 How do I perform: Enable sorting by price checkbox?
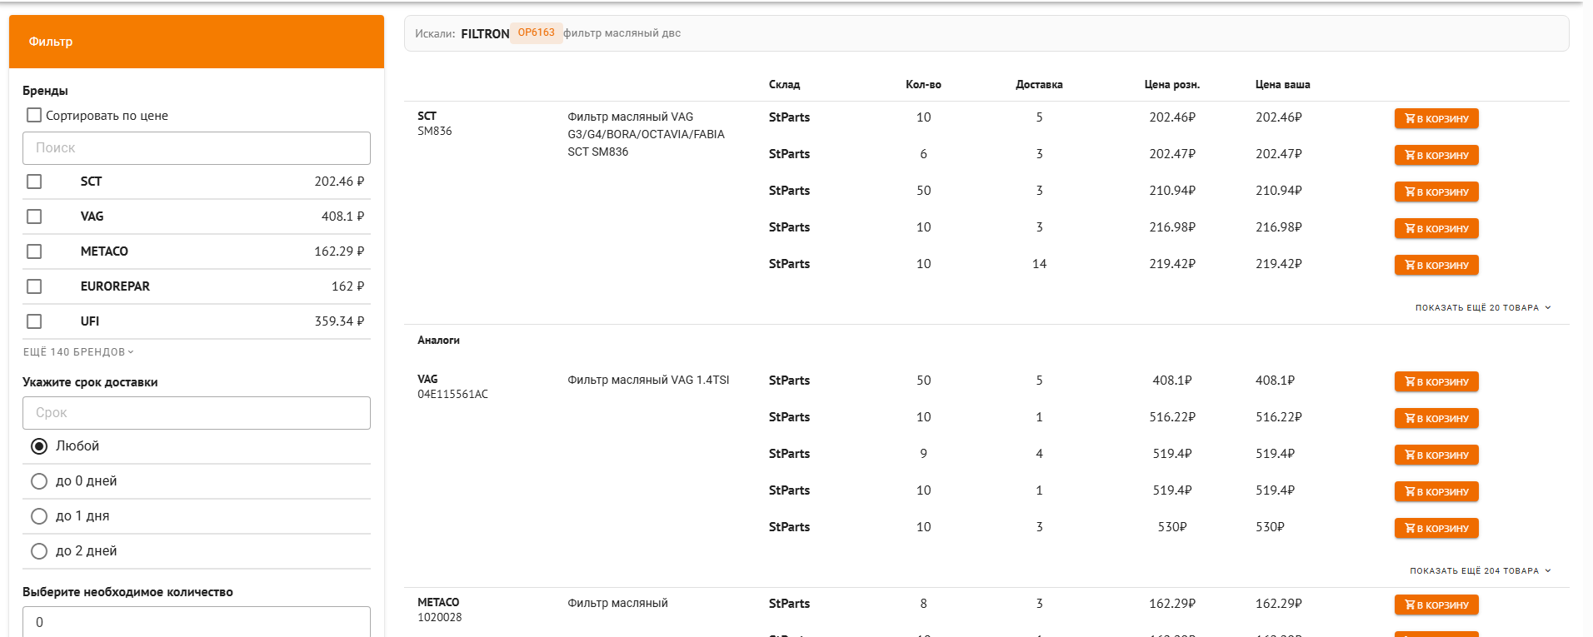coord(34,115)
